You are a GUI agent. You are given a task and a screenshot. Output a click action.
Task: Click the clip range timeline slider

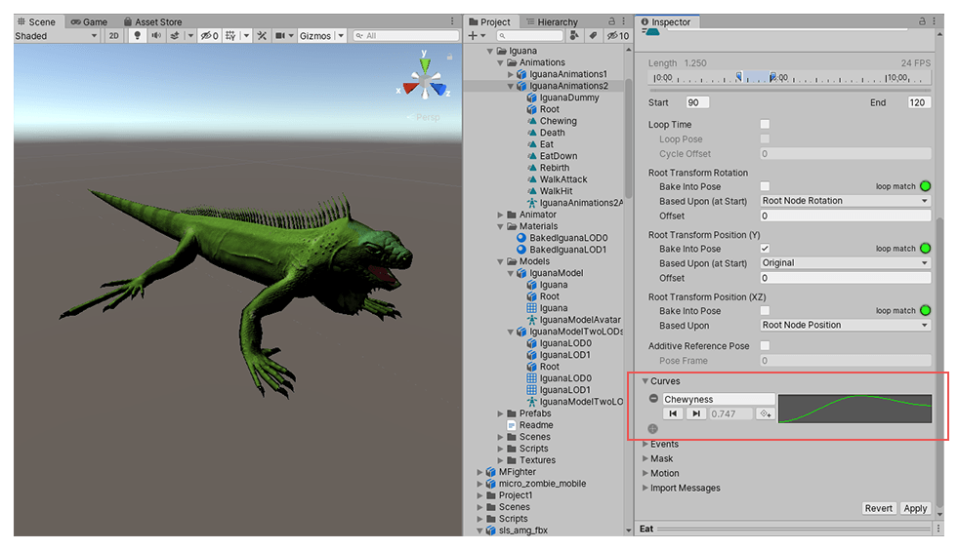click(x=756, y=77)
